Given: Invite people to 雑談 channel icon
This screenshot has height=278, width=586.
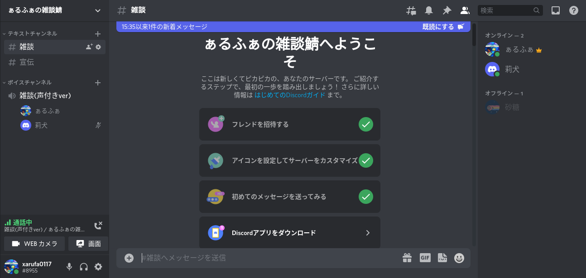Looking at the screenshot, I should point(89,47).
